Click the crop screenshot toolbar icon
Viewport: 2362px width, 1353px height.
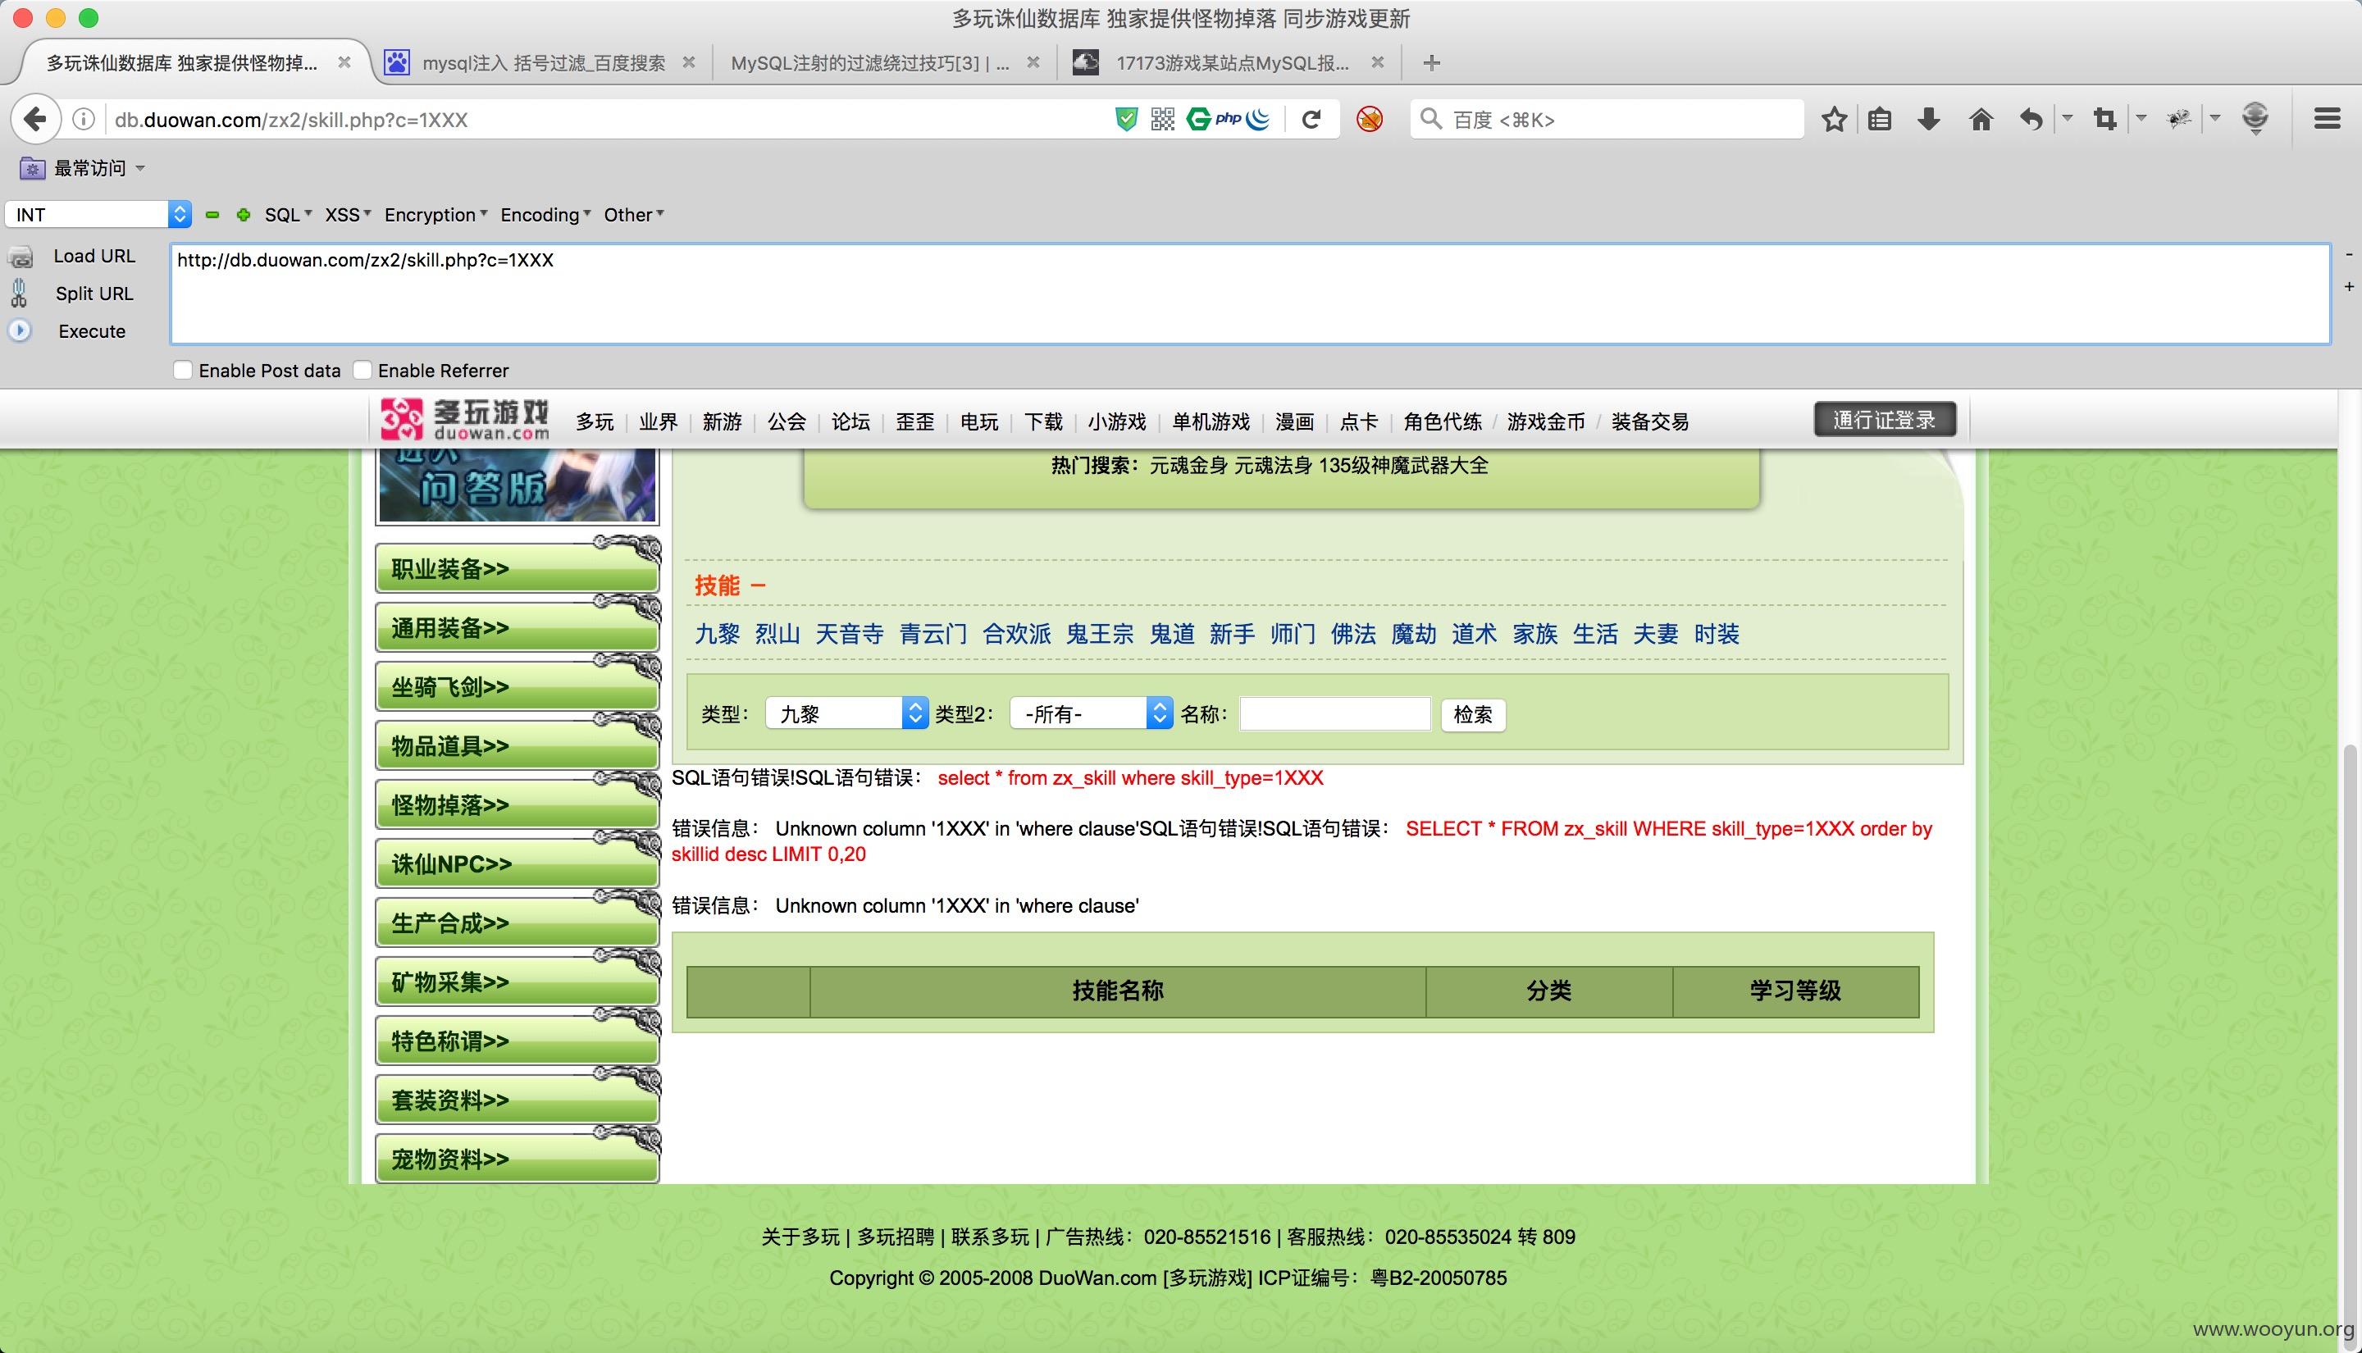tap(2105, 119)
